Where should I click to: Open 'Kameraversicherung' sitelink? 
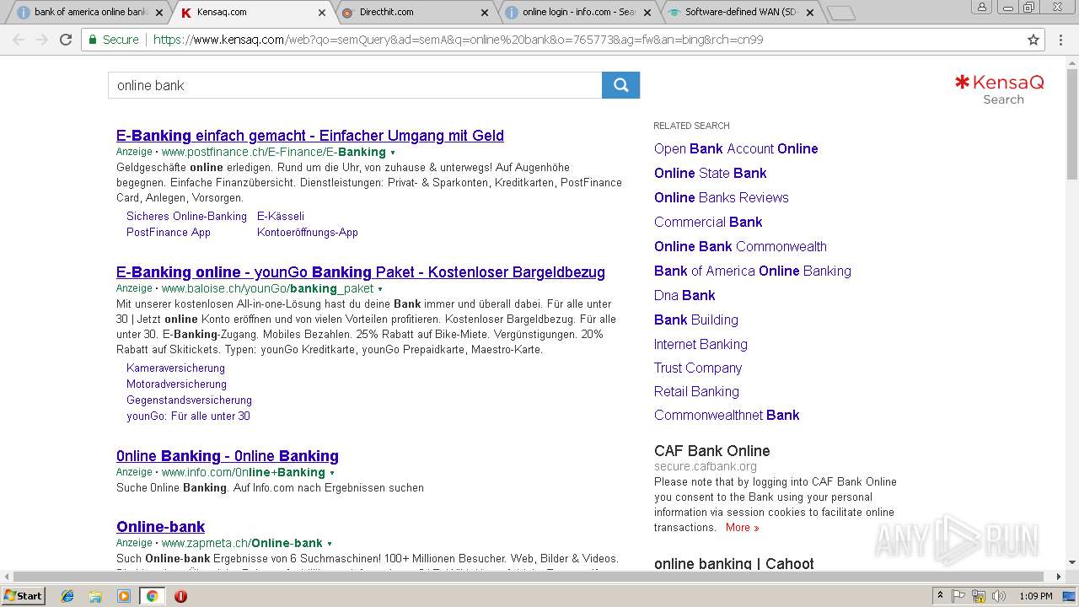pyautogui.click(x=175, y=368)
